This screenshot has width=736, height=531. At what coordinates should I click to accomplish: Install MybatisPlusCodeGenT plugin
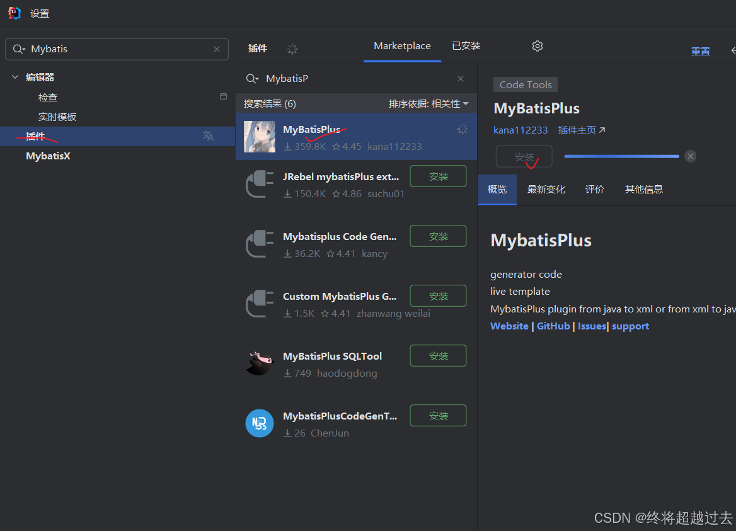pyautogui.click(x=439, y=416)
